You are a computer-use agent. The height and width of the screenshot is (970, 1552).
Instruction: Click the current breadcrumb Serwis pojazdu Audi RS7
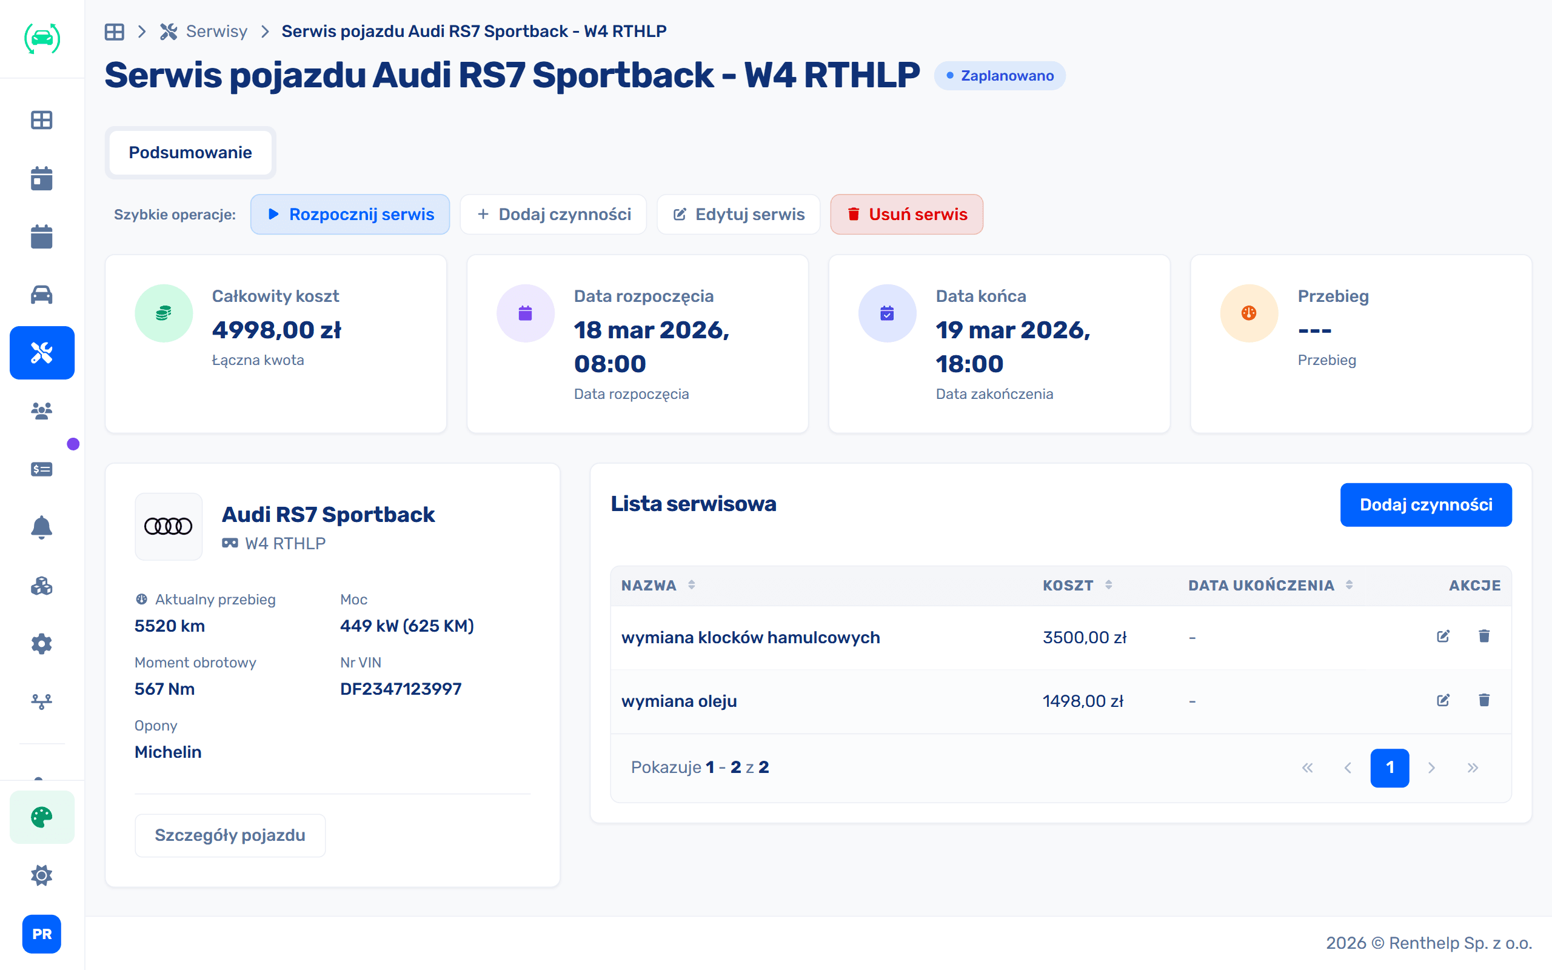[474, 32]
